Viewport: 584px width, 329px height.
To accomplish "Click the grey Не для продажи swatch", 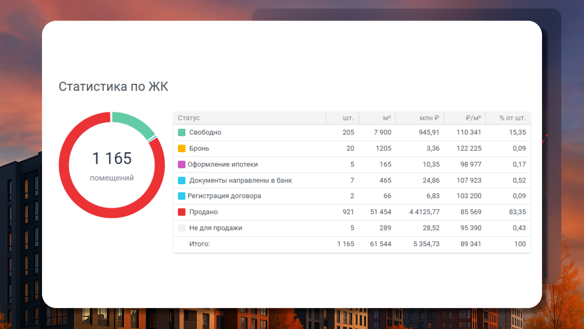I will point(182,228).
